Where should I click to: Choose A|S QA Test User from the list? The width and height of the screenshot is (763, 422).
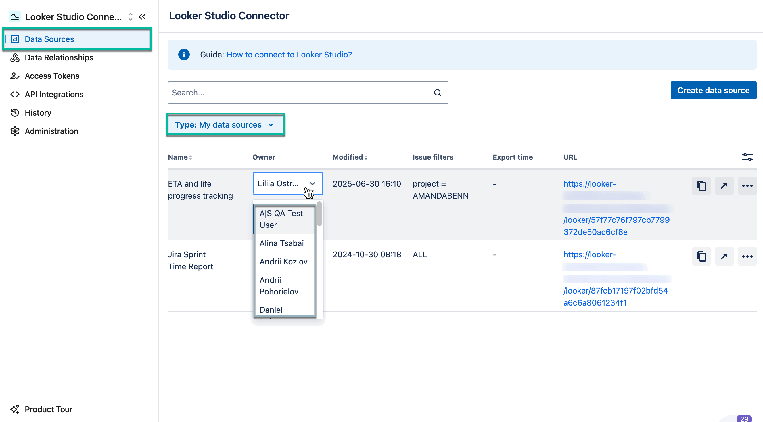point(281,219)
